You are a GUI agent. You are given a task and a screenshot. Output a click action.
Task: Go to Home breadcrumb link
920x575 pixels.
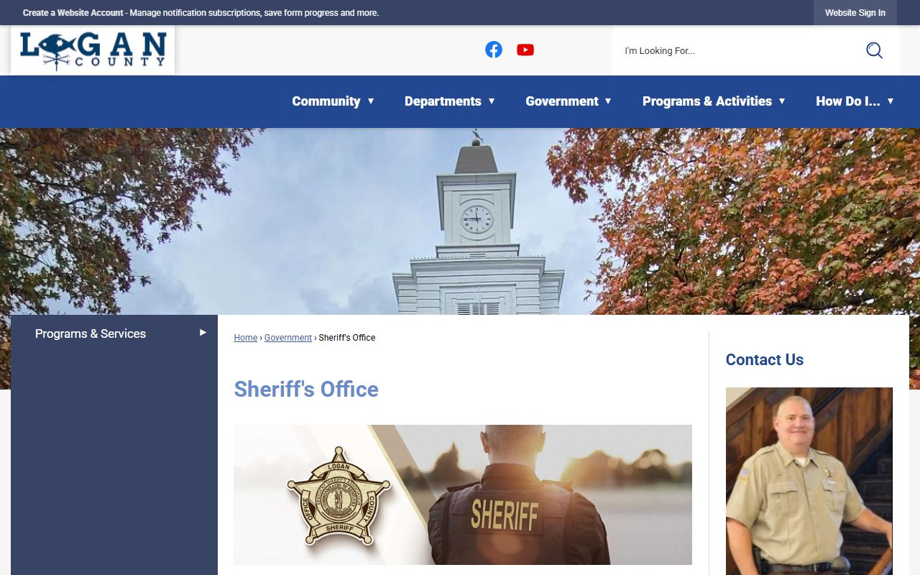tap(246, 338)
